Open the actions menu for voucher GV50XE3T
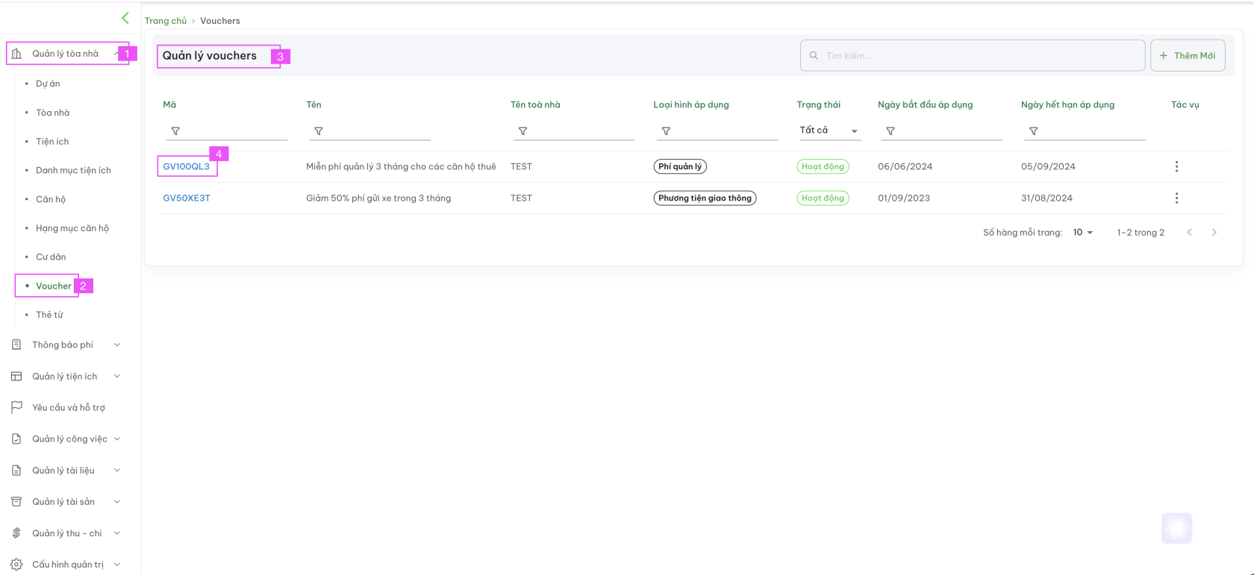Viewport: 1254px width, 575px height. [x=1177, y=198]
